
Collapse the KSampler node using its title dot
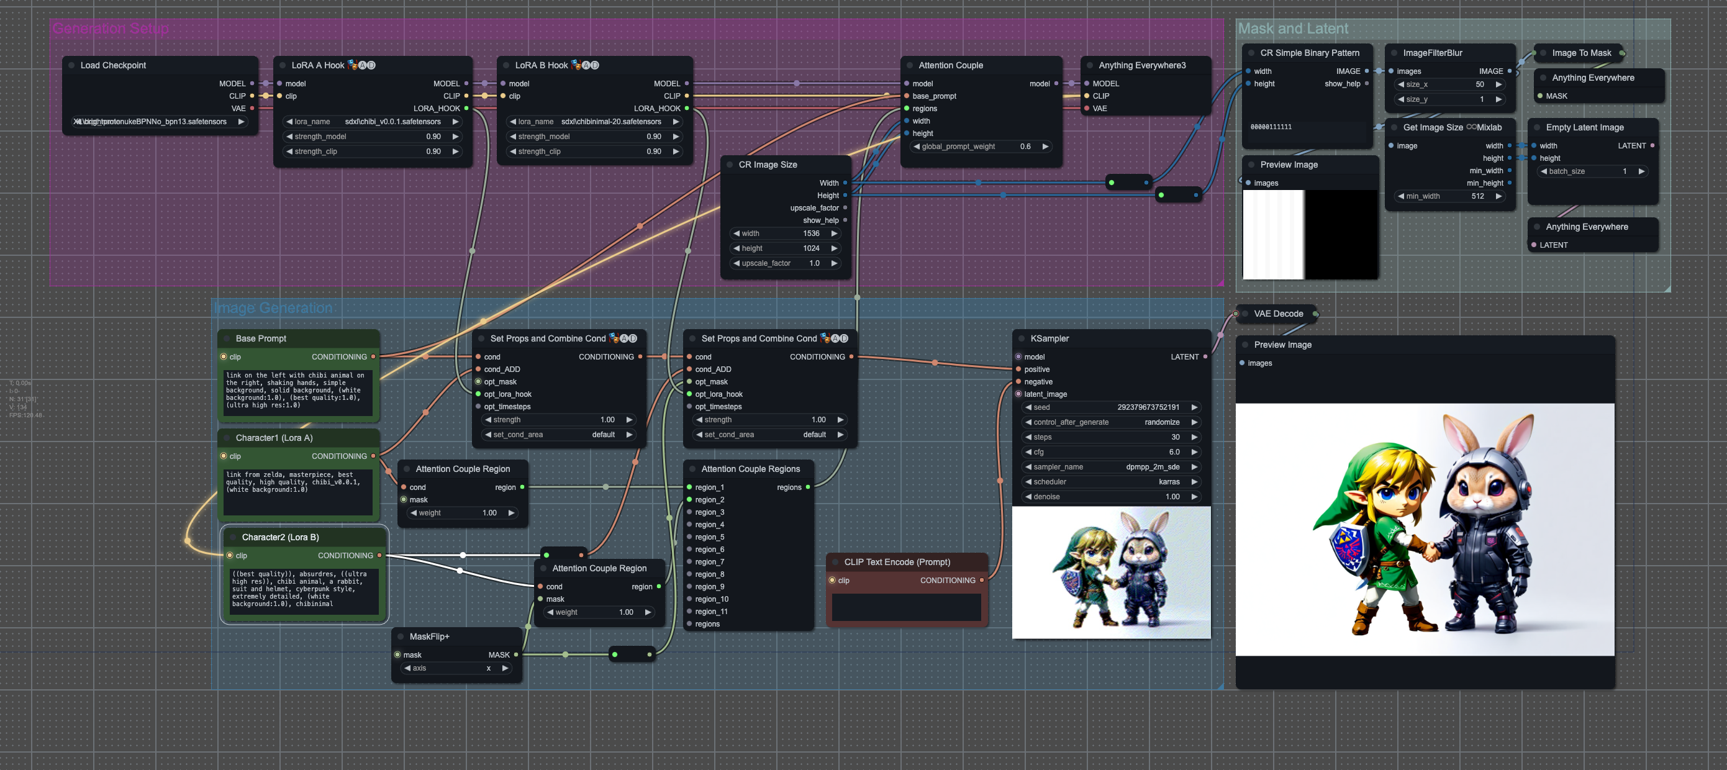(1021, 338)
